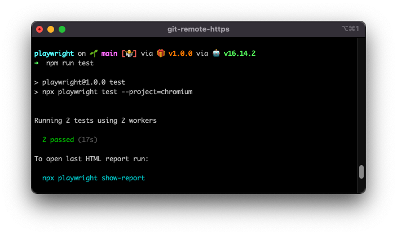
Task: Click the green prompt arrow
Action: pyautogui.click(x=37, y=63)
